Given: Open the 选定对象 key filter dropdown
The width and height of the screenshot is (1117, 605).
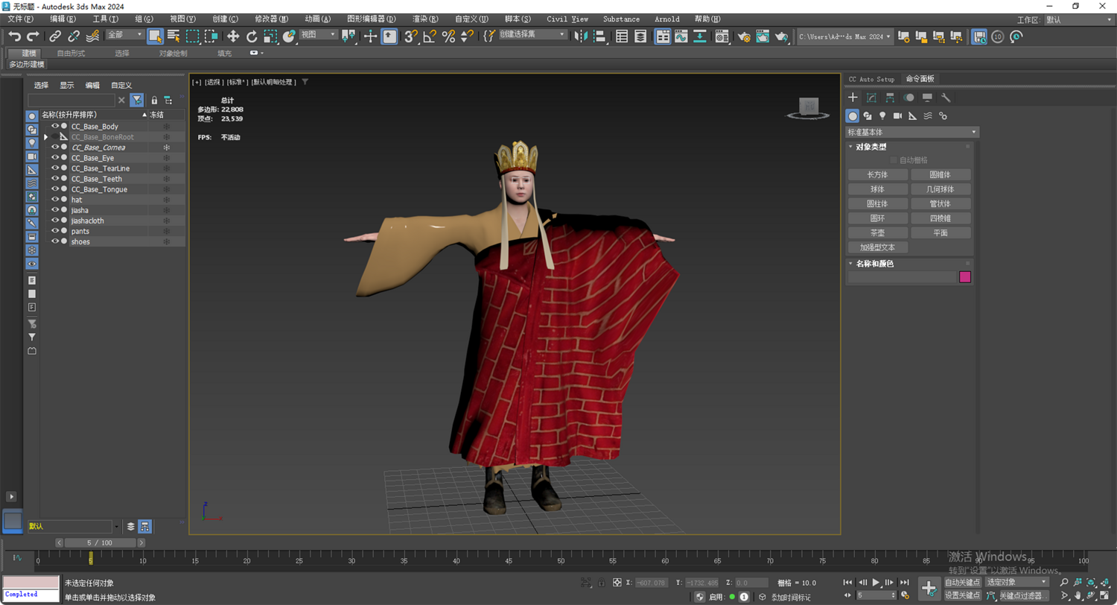Looking at the screenshot, I should [x=1017, y=582].
